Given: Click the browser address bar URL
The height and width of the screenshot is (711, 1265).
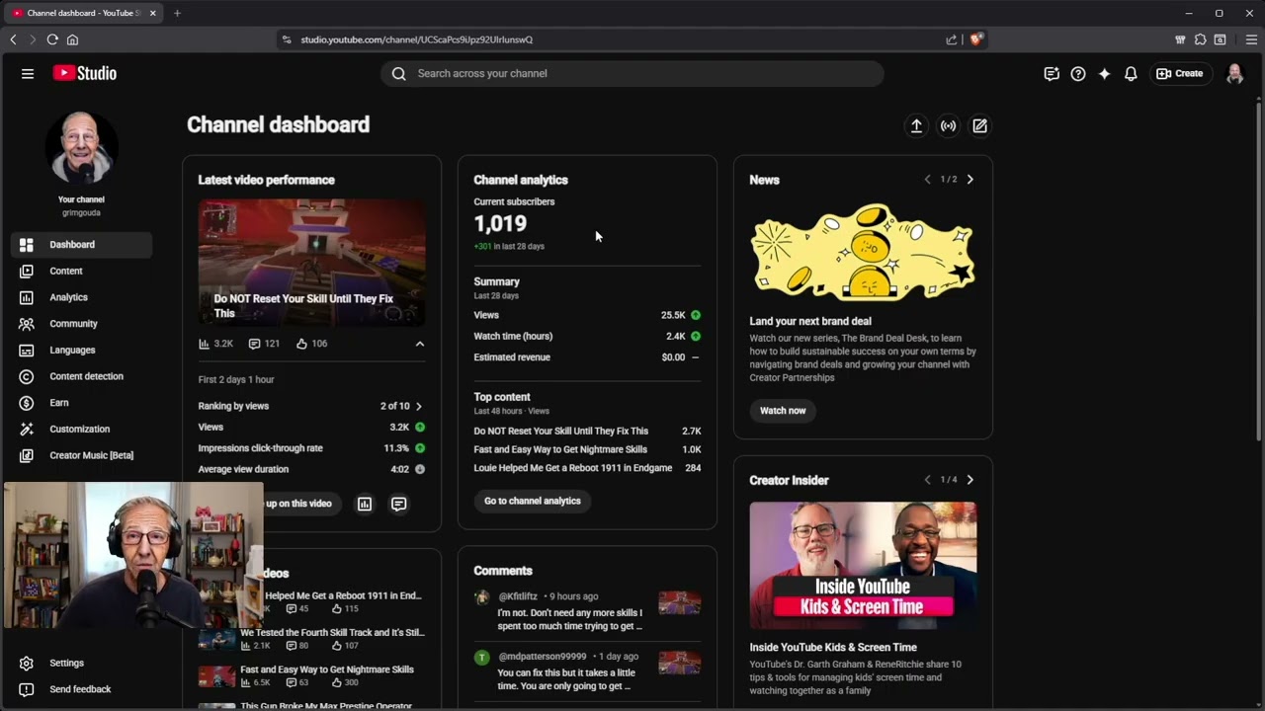Looking at the screenshot, I should point(416,39).
